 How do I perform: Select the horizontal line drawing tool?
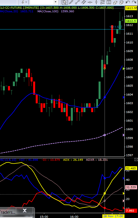(x=90, y=2)
